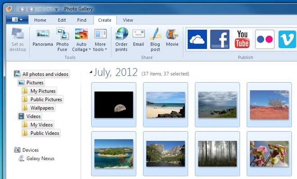The width and height of the screenshot is (297, 179).
Task: Publish to YouTube
Action: point(242,39)
